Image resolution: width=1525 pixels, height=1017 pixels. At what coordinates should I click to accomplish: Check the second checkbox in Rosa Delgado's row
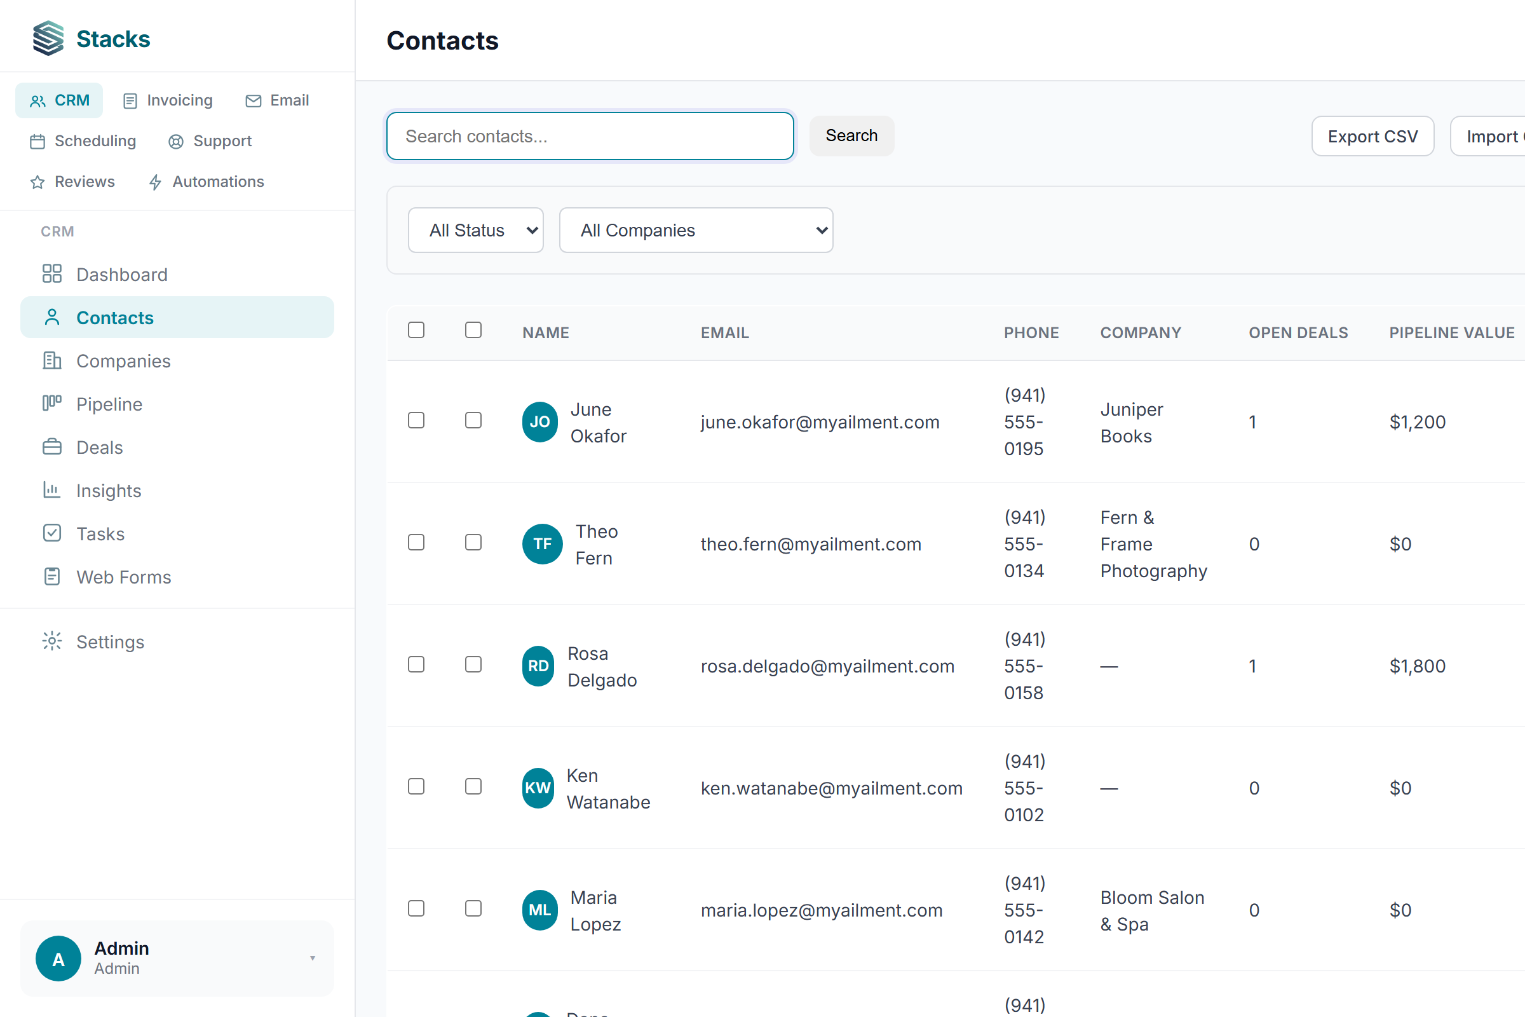point(473,664)
